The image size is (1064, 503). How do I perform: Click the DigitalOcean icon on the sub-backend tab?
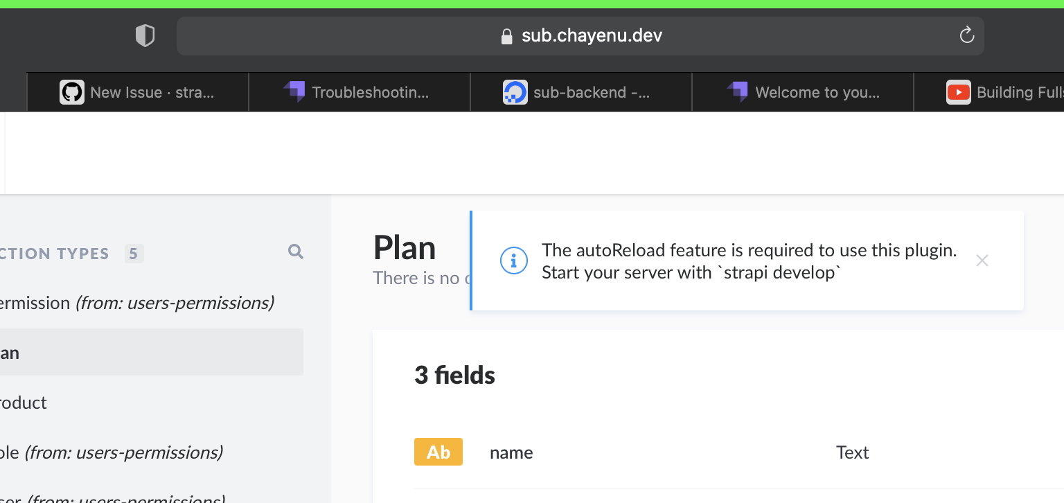coord(513,91)
